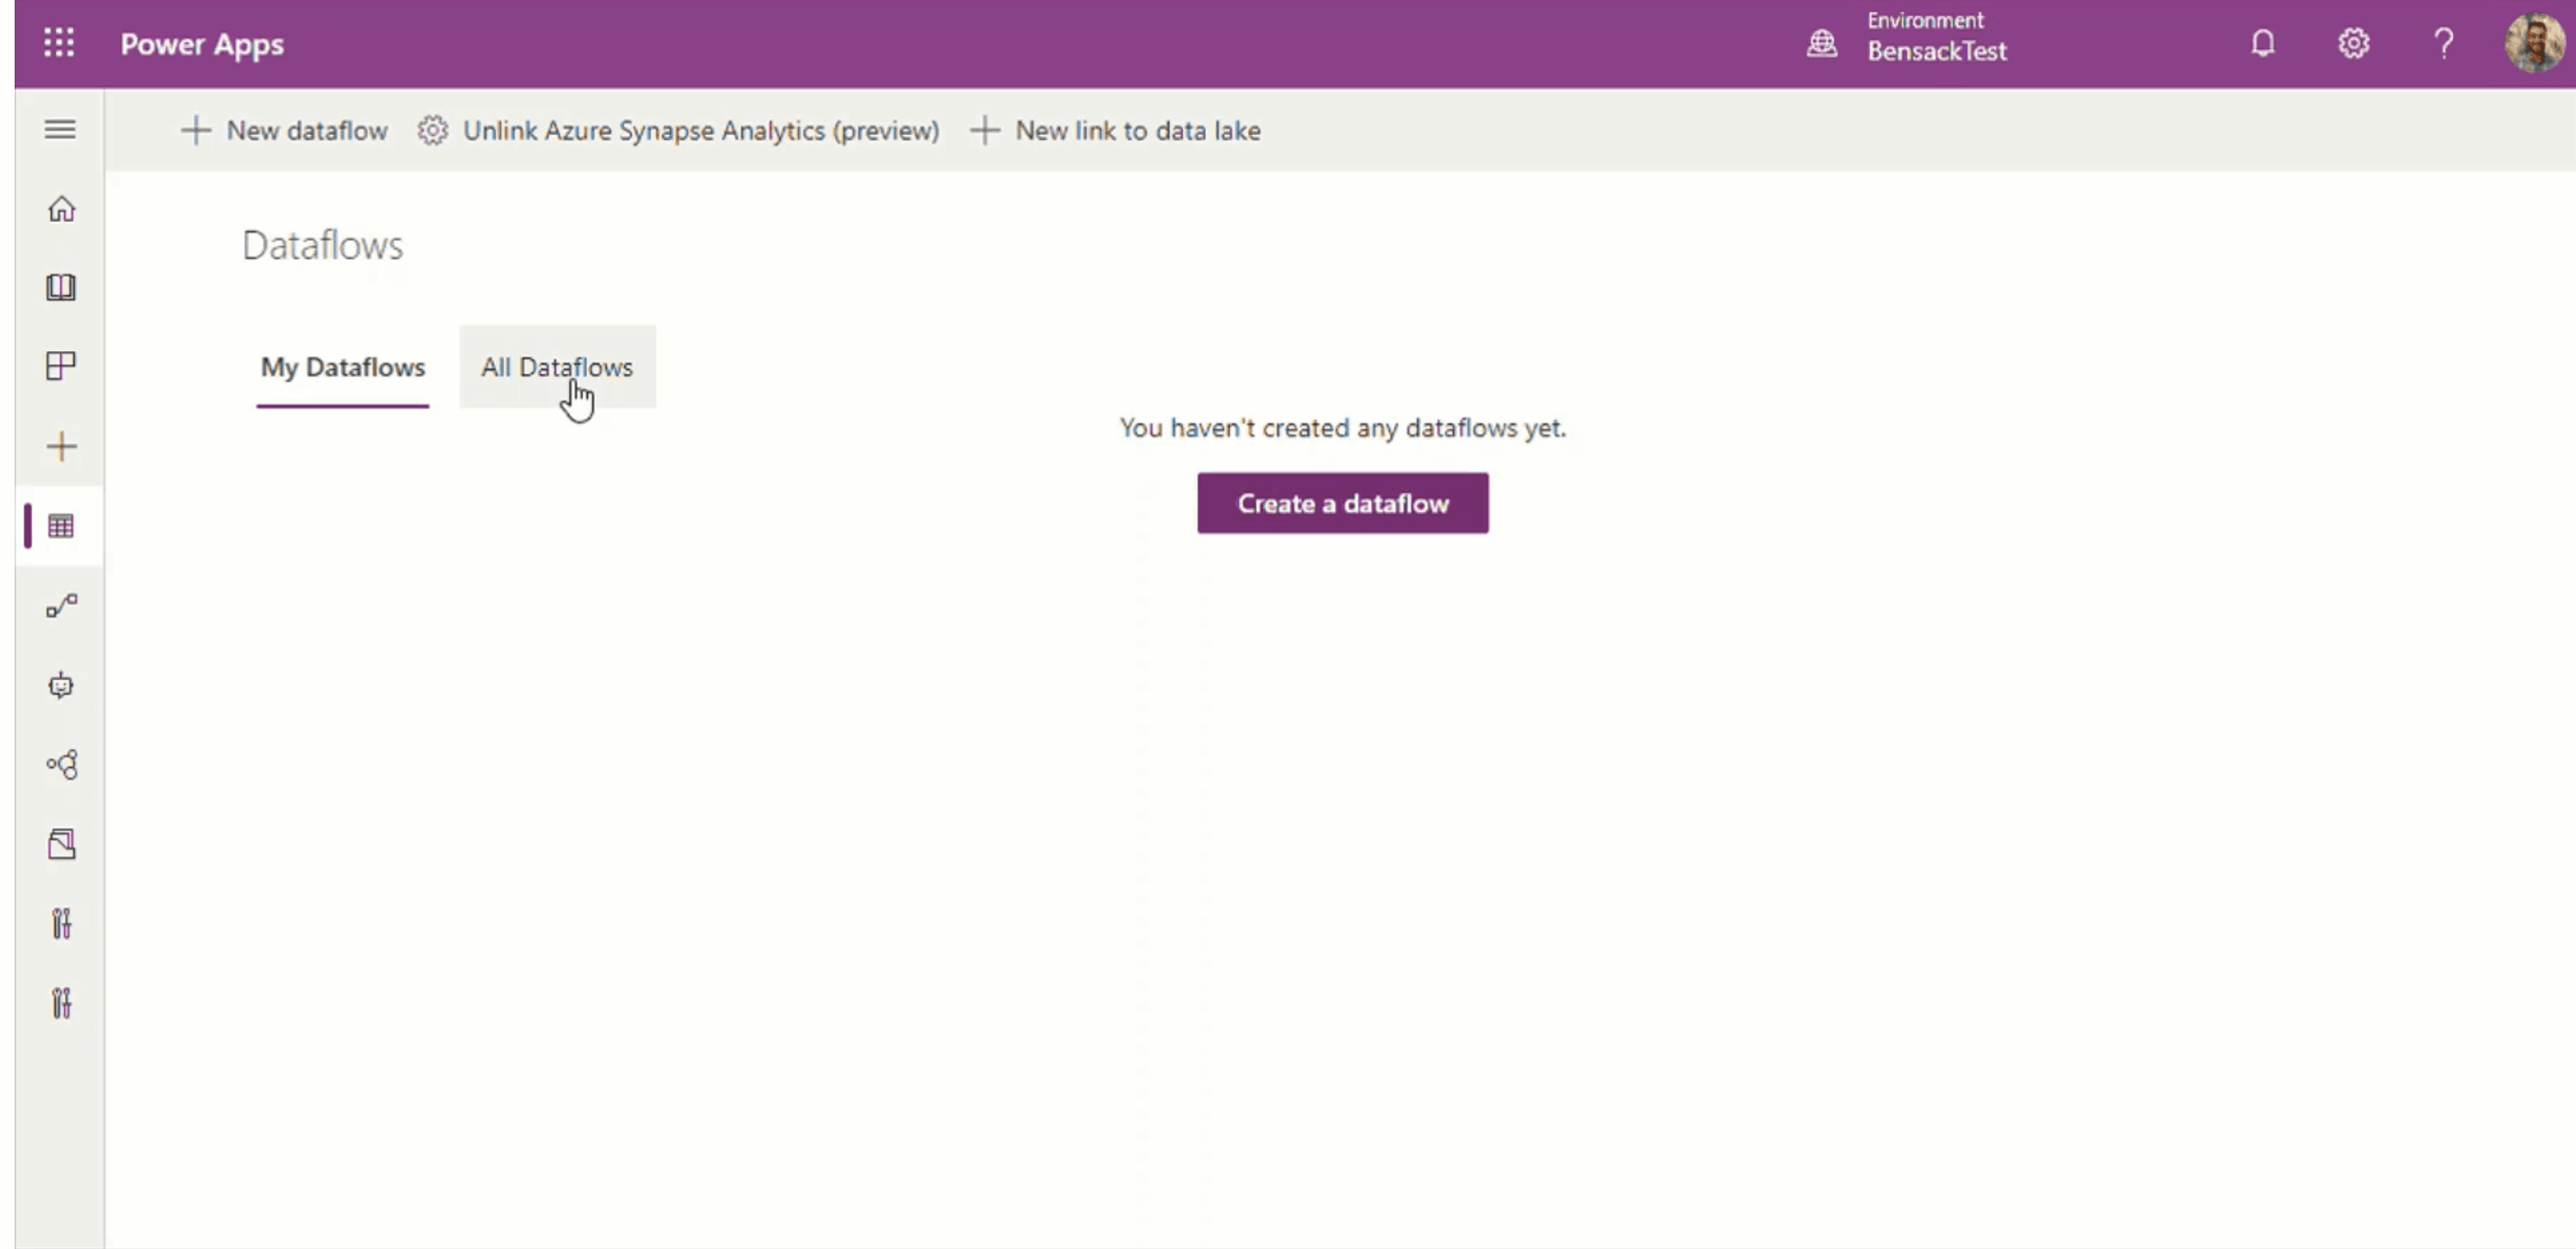This screenshot has width=2576, height=1249.
Task: Open AI Builder icon in sidebar
Action: click(x=61, y=766)
